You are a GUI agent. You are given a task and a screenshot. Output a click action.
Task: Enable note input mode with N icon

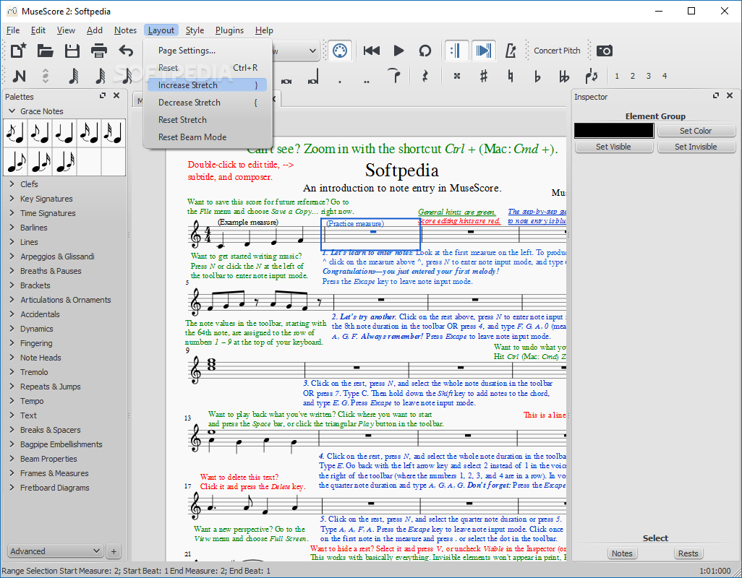point(19,76)
